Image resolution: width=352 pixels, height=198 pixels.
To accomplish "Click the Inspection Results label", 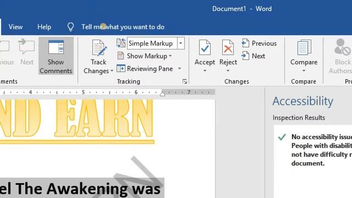I will pyautogui.click(x=299, y=118).
